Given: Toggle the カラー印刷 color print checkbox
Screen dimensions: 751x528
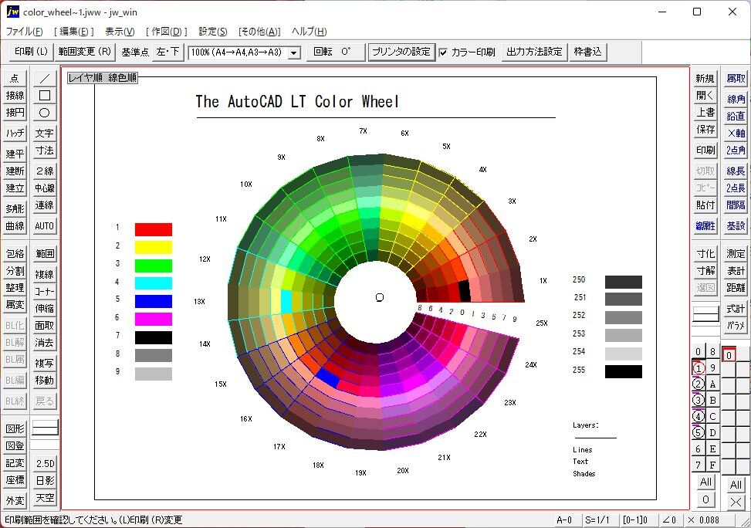Looking at the screenshot, I should coord(443,52).
